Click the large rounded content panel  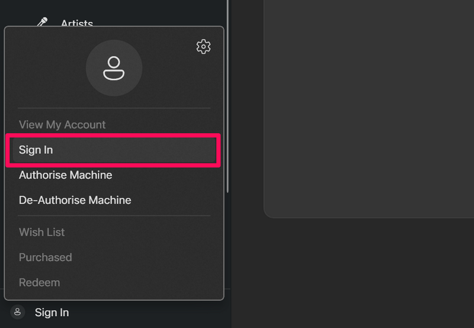pos(367,107)
